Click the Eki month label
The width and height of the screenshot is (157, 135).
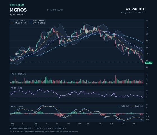click(x=134, y=123)
